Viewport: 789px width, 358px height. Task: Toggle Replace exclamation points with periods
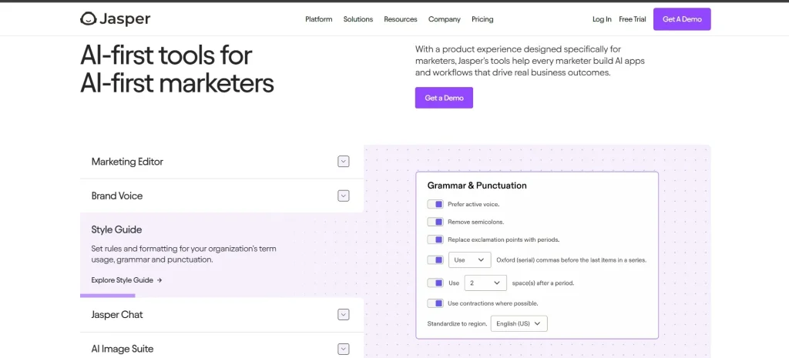coord(435,239)
